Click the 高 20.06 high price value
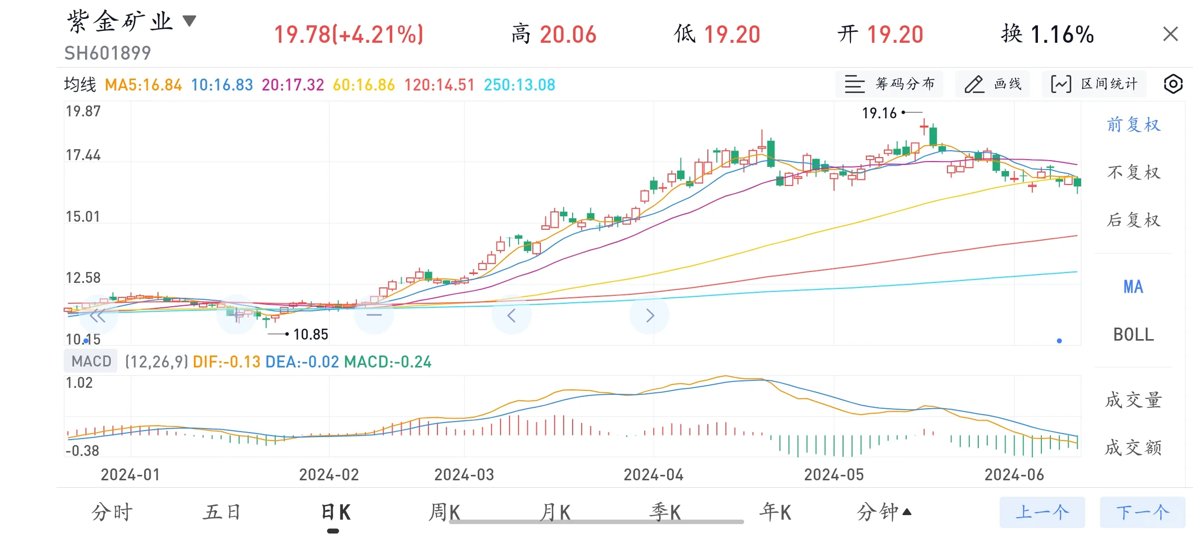Image resolution: width=1193 pixels, height=537 pixels. click(554, 35)
